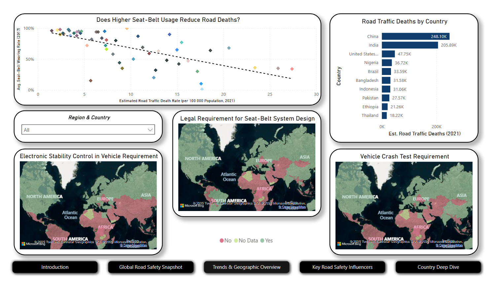Click the Thailand bar in chart
492x284 pixels.
[384, 116]
